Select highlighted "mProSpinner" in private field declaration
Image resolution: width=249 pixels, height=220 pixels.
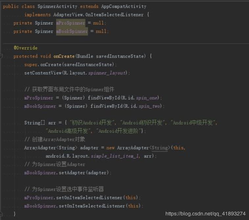tap(71, 23)
